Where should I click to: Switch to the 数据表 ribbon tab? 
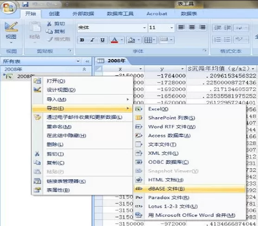[189, 13]
